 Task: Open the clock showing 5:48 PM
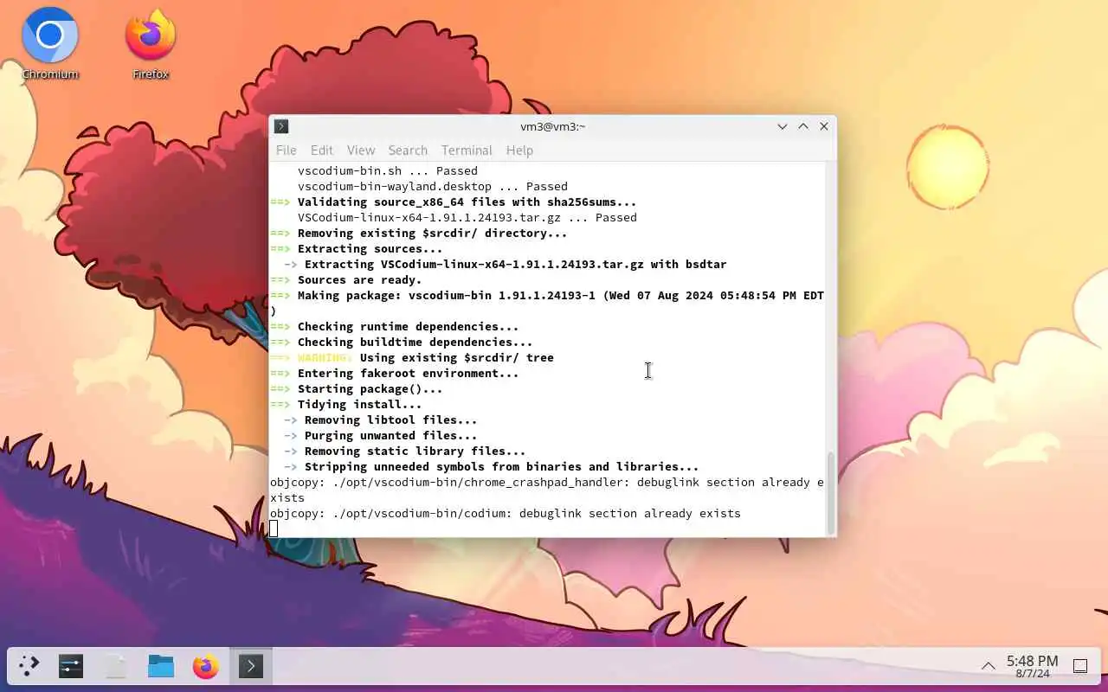pyautogui.click(x=1032, y=666)
